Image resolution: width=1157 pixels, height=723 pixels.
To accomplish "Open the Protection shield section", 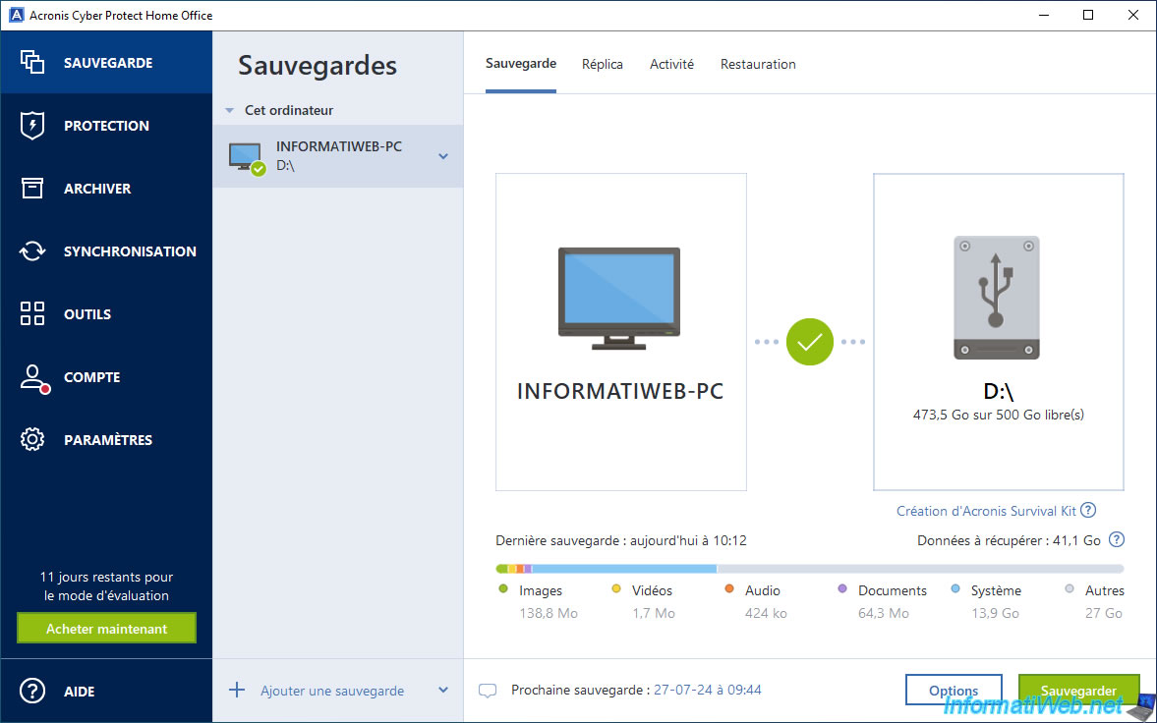I will coord(106,126).
